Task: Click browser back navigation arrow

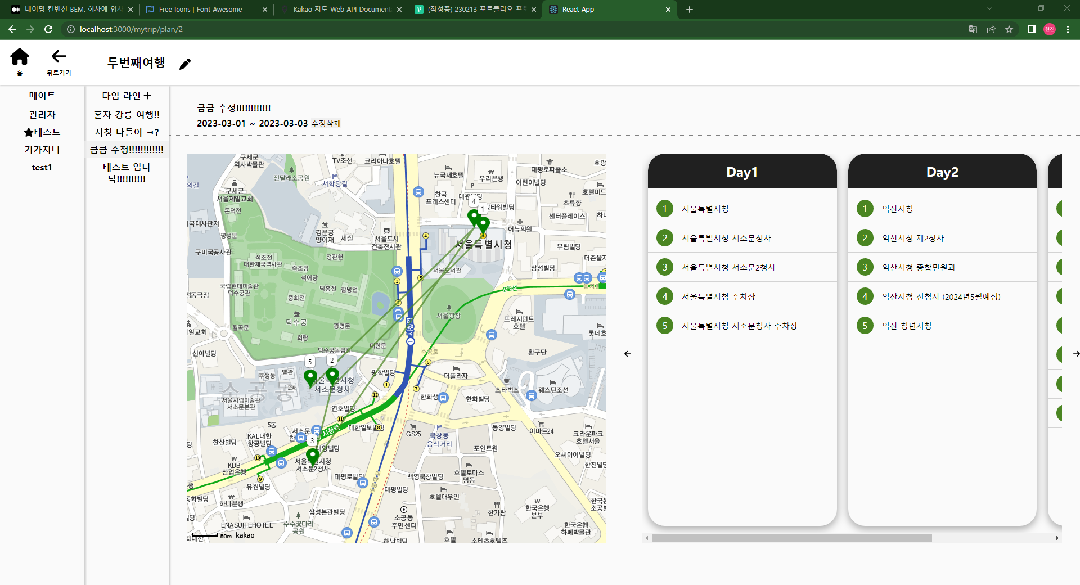Action: 12,29
